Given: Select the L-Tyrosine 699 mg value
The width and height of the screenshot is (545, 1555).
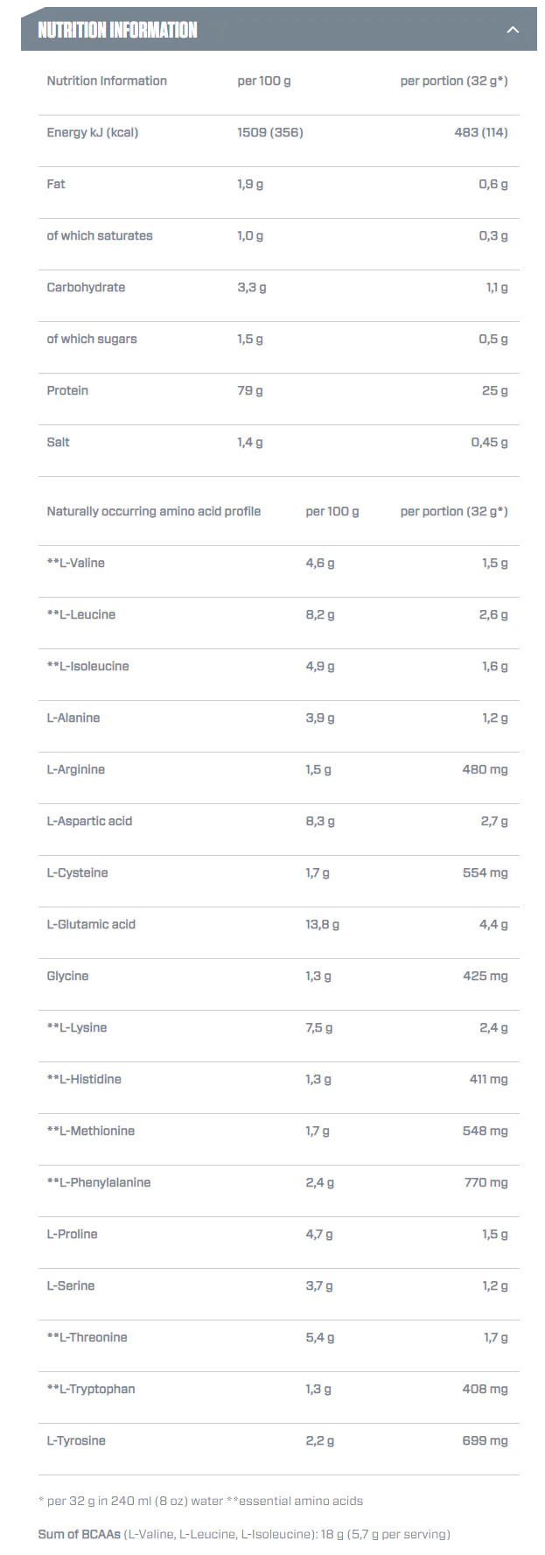Looking at the screenshot, I should [x=486, y=1440].
